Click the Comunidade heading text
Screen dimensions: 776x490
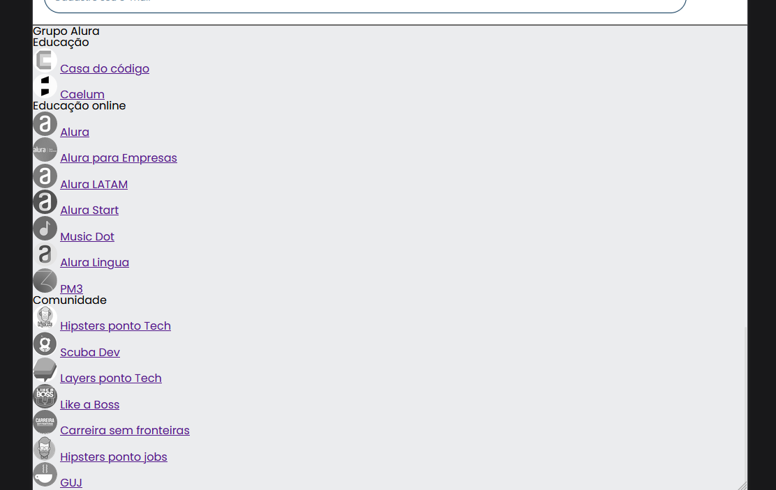[x=70, y=300]
